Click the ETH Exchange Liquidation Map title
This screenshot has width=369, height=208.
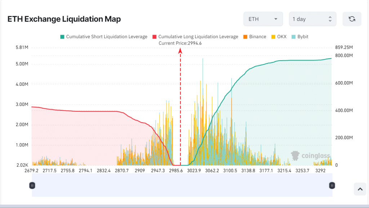(x=64, y=19)
